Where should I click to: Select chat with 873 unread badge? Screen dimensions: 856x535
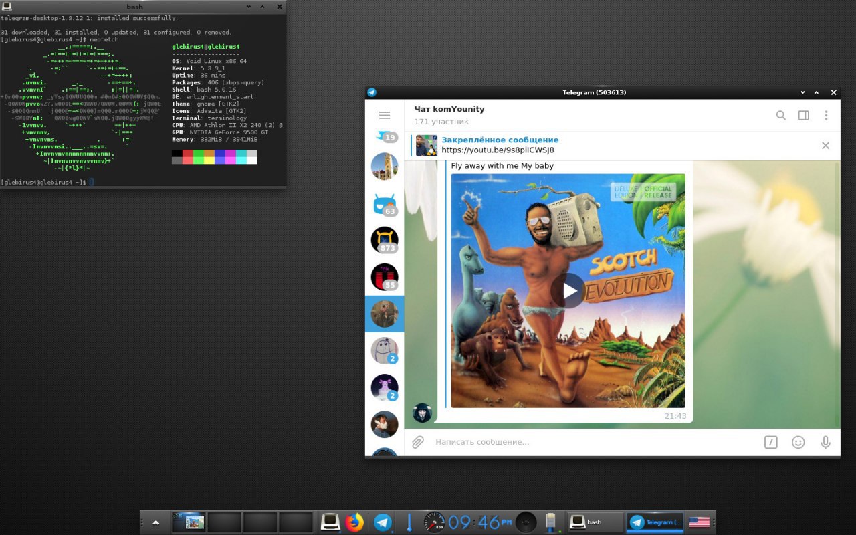coord(385,240)
